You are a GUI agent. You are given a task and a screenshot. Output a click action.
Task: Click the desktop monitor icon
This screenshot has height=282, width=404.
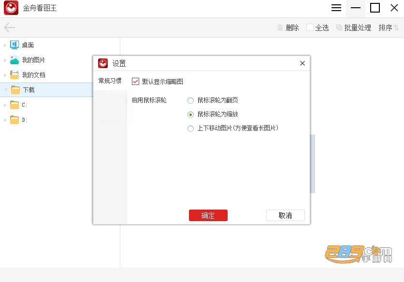[x=14, y=45]
